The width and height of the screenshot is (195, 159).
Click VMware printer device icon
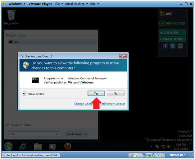pos(149,155)
